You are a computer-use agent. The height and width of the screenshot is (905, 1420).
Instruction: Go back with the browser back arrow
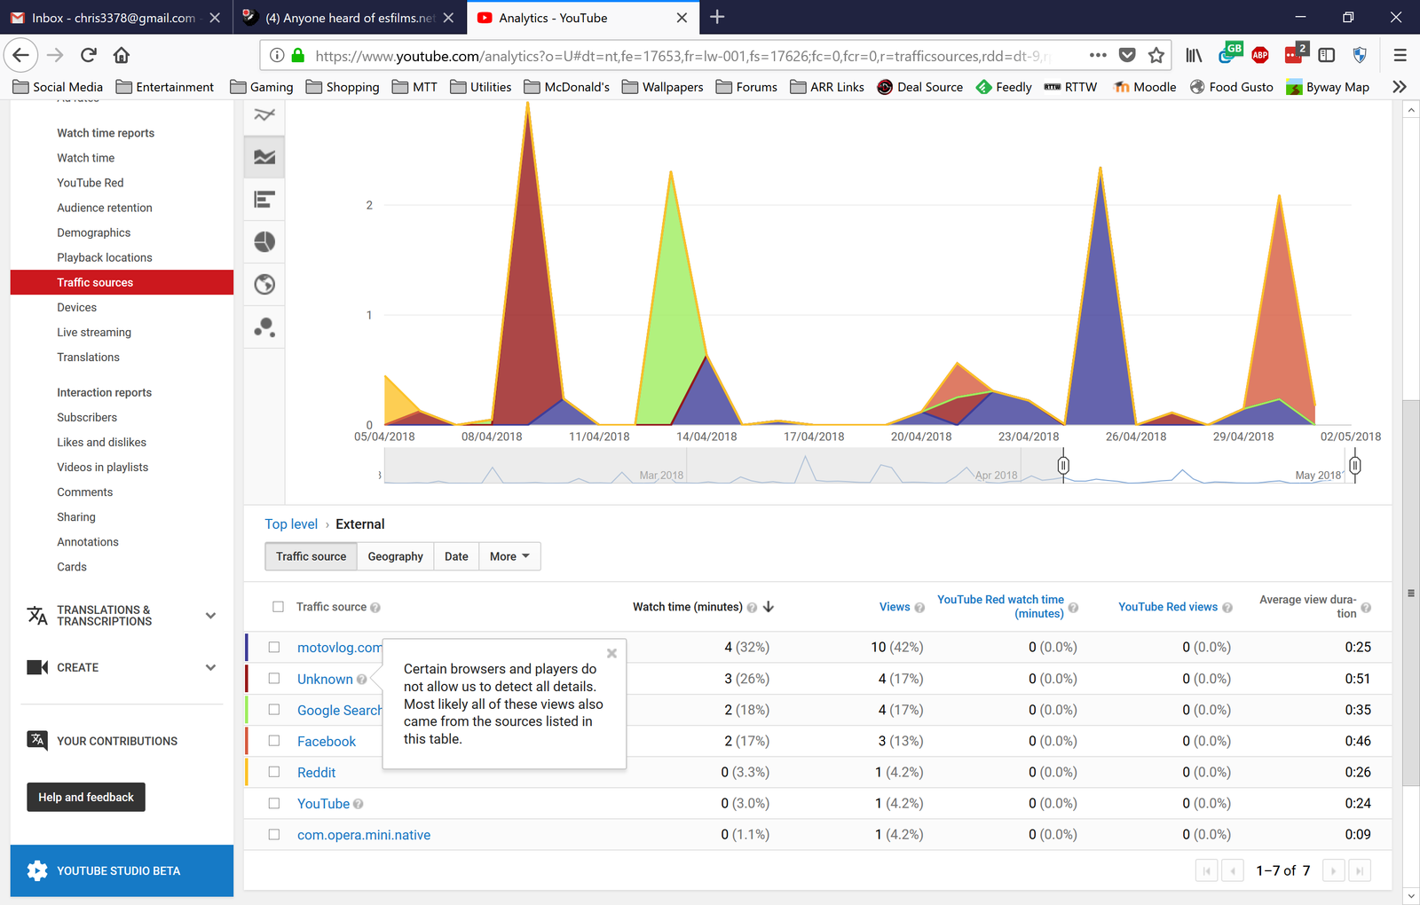tap(20, 55)
